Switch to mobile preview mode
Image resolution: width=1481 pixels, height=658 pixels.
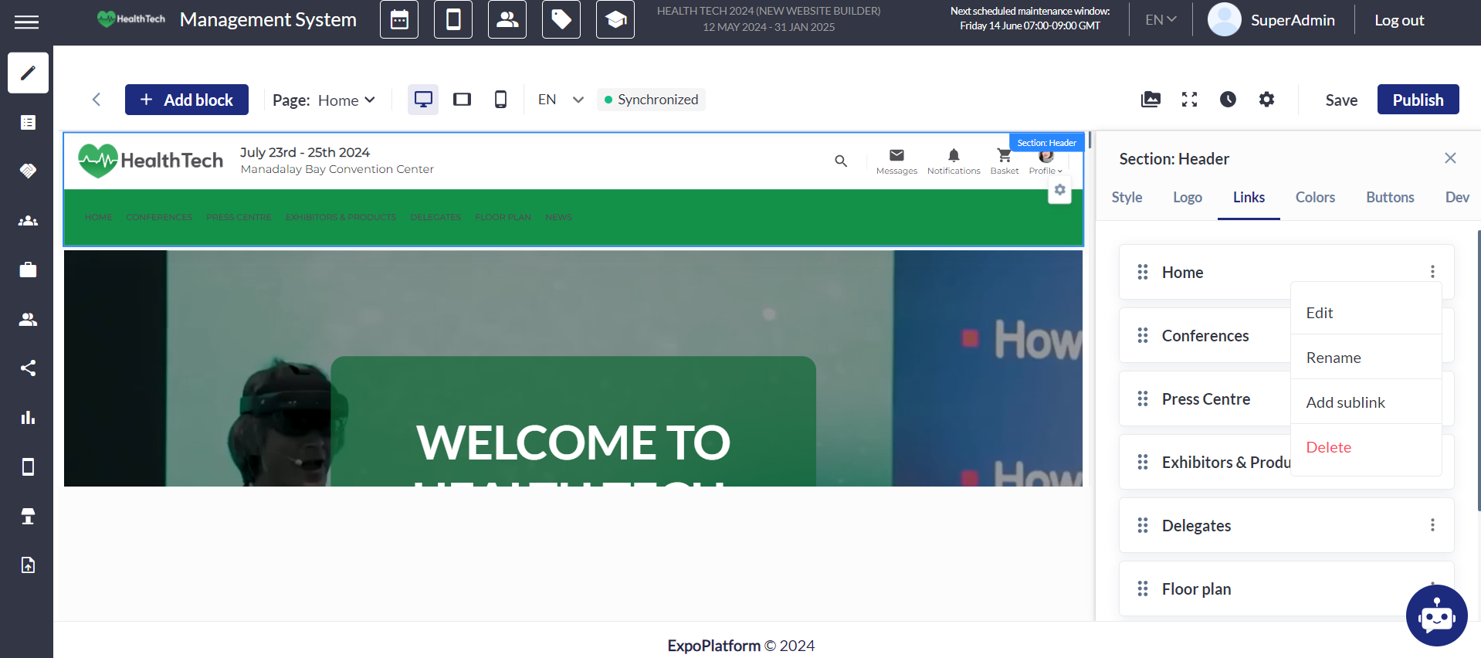point(500,100)
